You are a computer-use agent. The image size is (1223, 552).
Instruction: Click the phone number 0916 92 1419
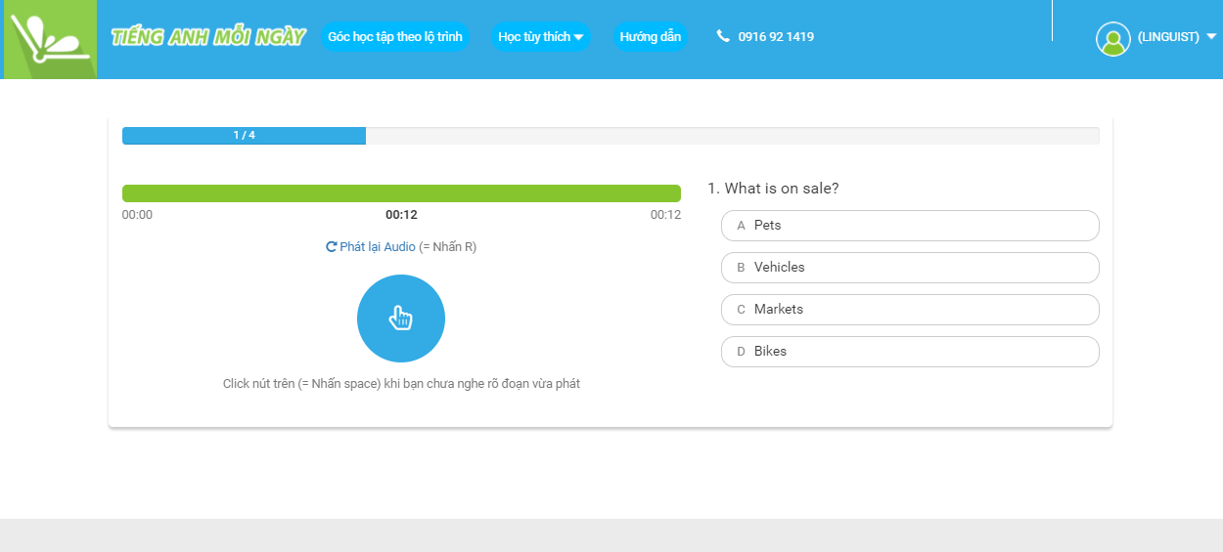[776, 37]
